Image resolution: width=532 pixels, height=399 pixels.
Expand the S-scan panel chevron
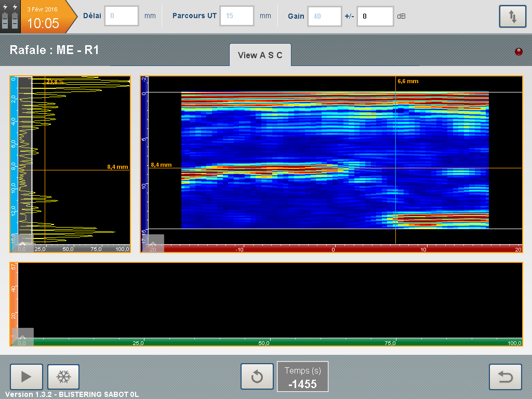tap(153, 243)
